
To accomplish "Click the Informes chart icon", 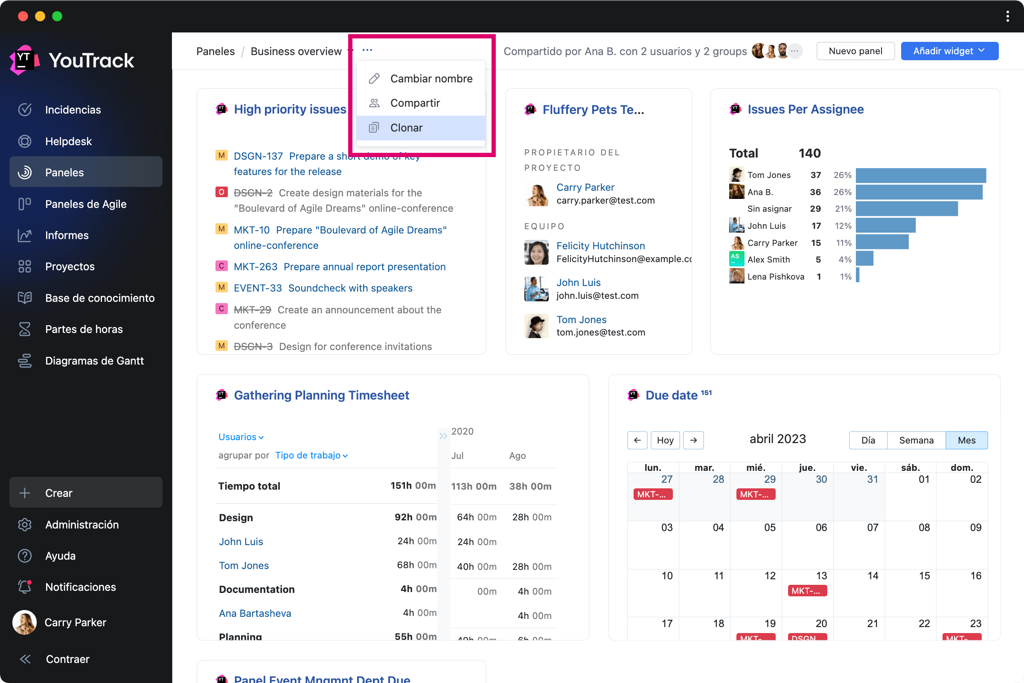I will pyautogui.click(x=25, y=235).
